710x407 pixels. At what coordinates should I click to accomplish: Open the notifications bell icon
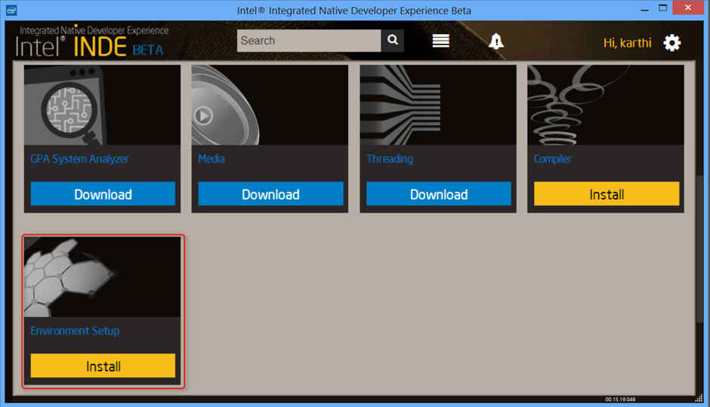click(x=496, y=41)
